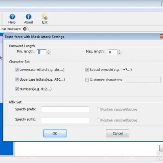Image resolution: width=163 pixels, height=163 pixels.
Task: Open the Help toolbar icon
Action: (12, 17)
